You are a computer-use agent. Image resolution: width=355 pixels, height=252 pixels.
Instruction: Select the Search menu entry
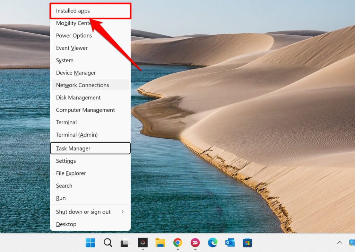click(x=90, y=186)
